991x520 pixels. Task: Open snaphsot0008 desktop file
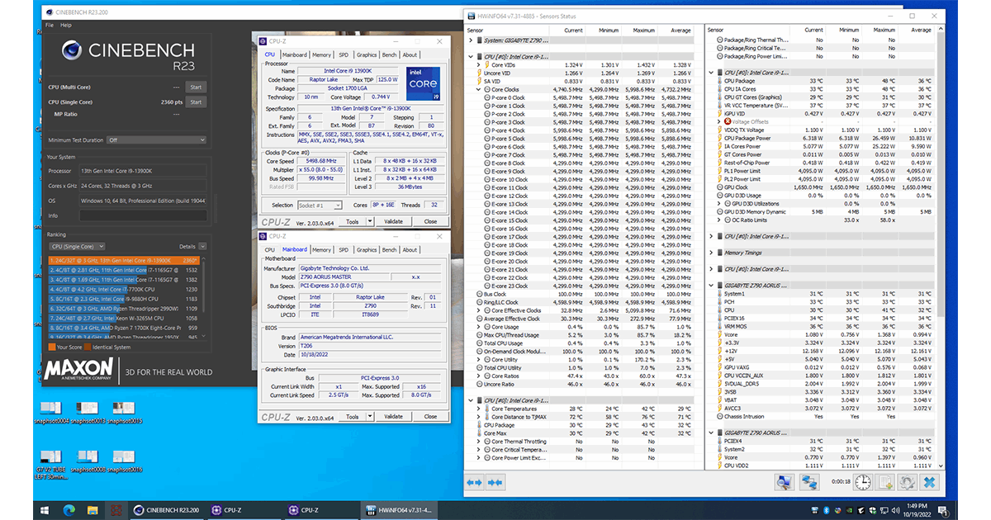coord(88,460)
